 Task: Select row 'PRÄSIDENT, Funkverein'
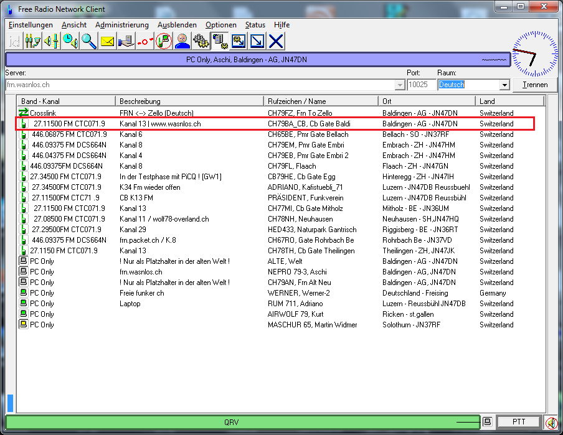click(281, 198)
